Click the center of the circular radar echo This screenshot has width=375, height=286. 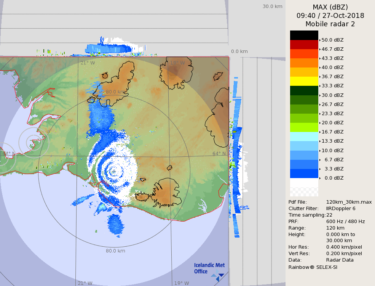[x=113, y=172]
